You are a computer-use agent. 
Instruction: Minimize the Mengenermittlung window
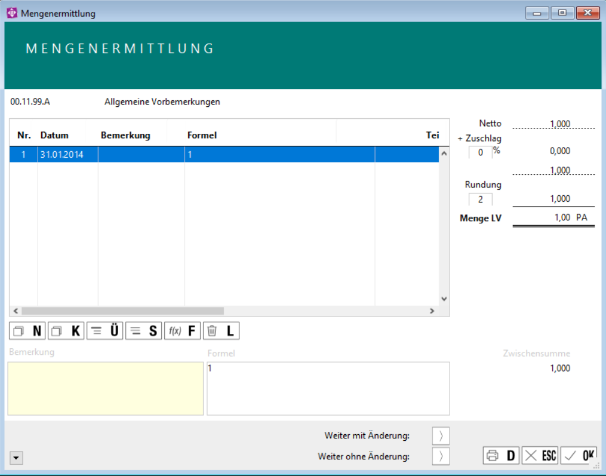pyautogui.click(x=537, y=13)
